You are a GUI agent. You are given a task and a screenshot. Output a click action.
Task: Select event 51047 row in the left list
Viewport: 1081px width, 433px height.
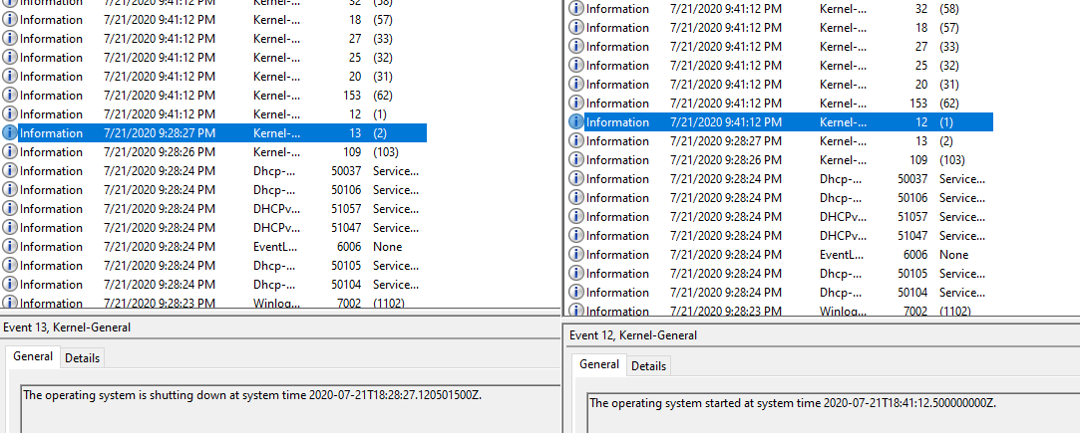tap(199, 227)
